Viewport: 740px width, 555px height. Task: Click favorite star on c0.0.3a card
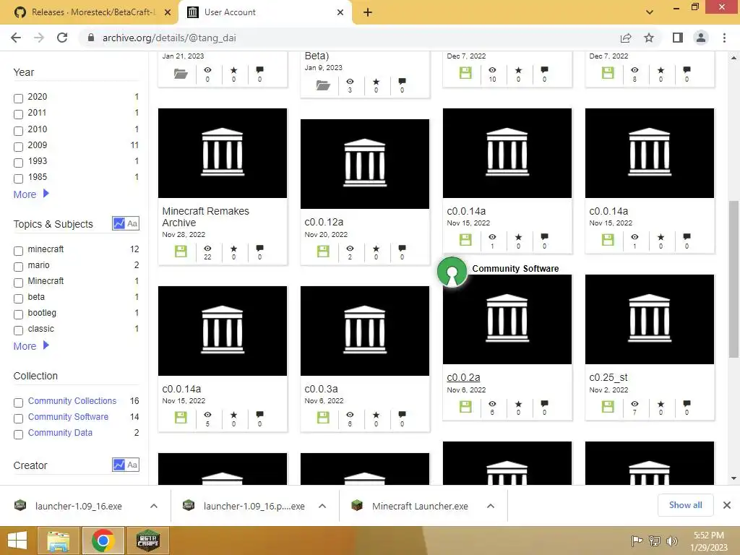(376, 414)
